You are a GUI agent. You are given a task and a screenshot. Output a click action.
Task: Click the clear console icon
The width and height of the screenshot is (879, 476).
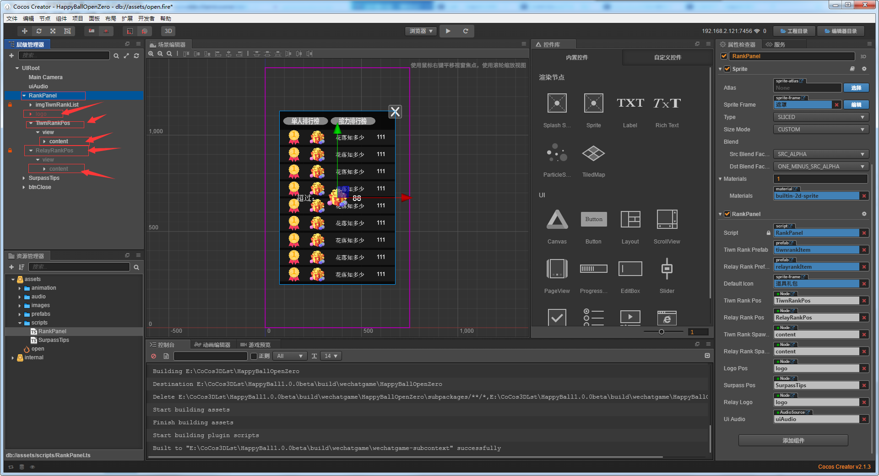[x=154, y=356]
